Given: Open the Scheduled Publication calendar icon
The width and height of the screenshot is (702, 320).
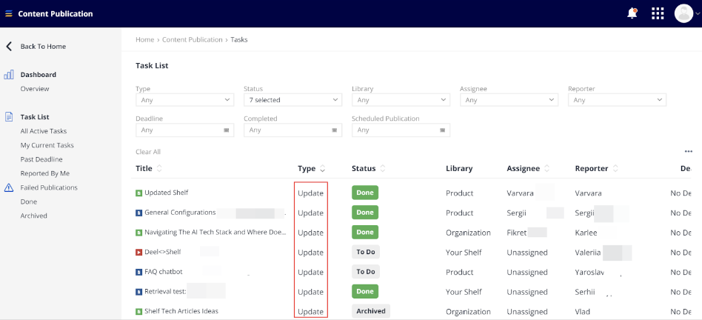Looking at the screenshot, I should (442, 130).
